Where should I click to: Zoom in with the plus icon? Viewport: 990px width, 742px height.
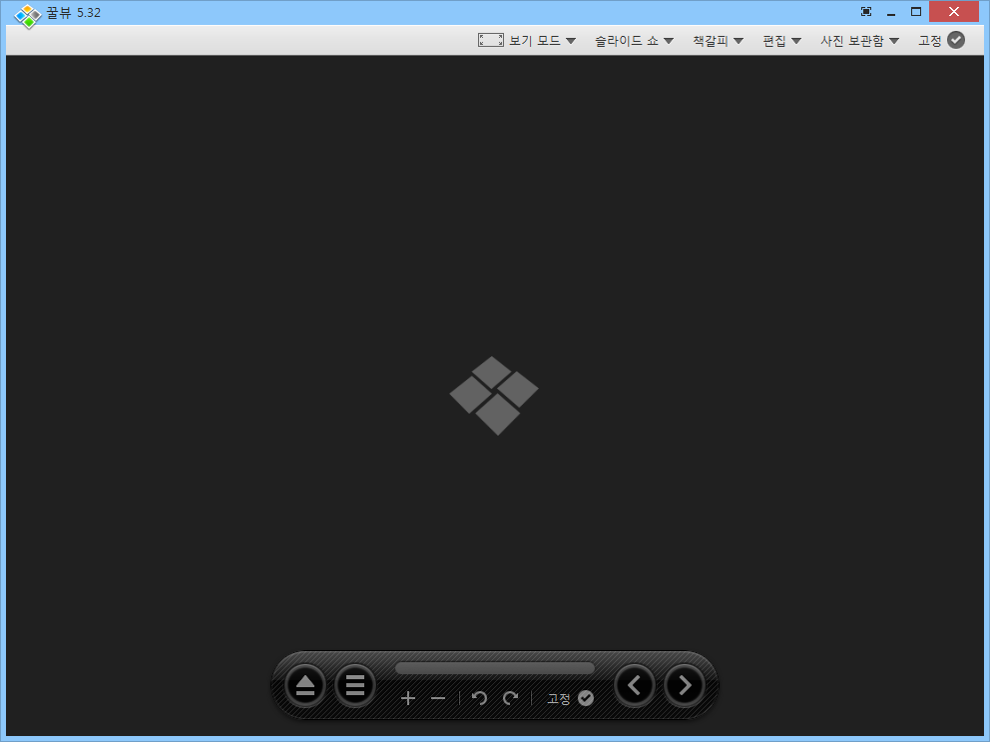(x=408, y=698)
